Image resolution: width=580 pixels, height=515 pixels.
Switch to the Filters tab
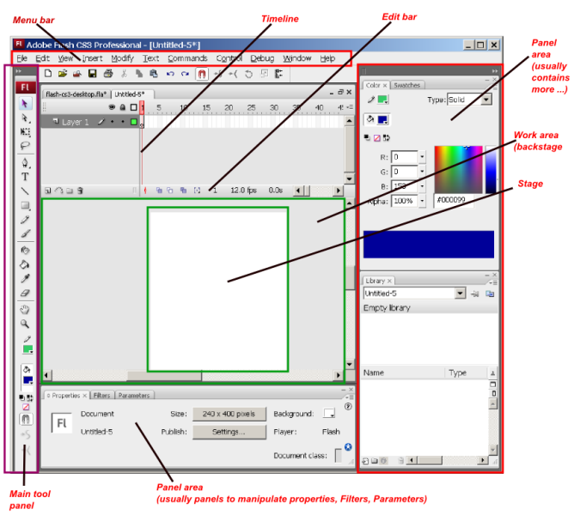(101, 396)
